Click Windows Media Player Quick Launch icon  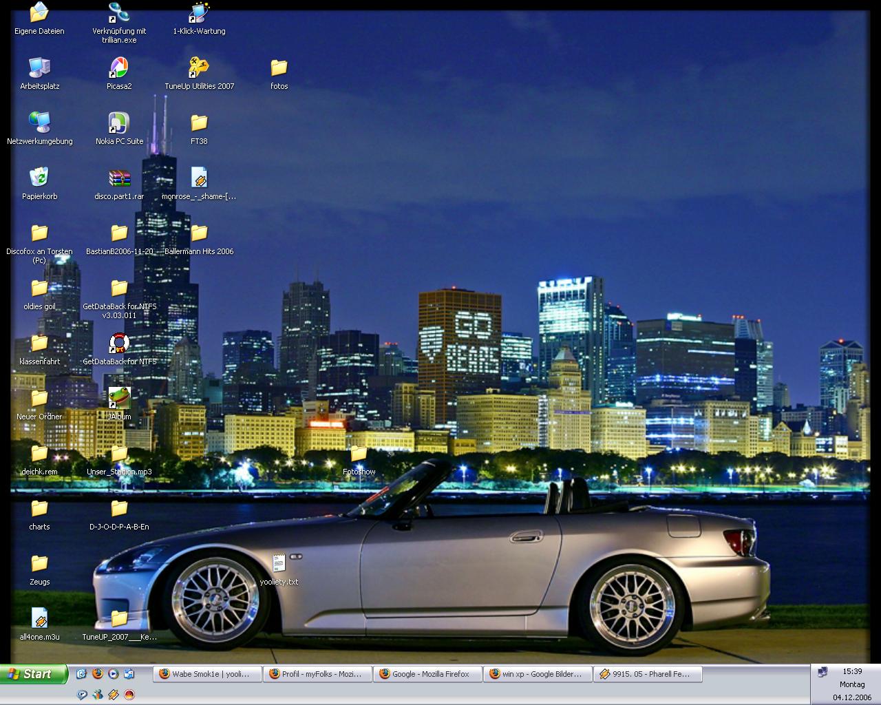pos(113,674)
